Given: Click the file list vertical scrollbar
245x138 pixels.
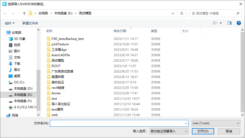Looking at the screenshot, I should tap(242, 72).
